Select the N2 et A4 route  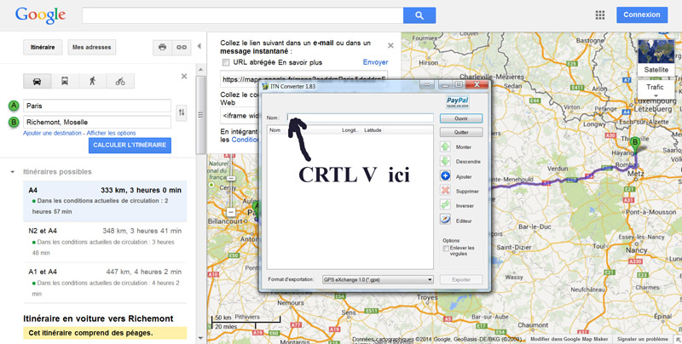point(105,242)
